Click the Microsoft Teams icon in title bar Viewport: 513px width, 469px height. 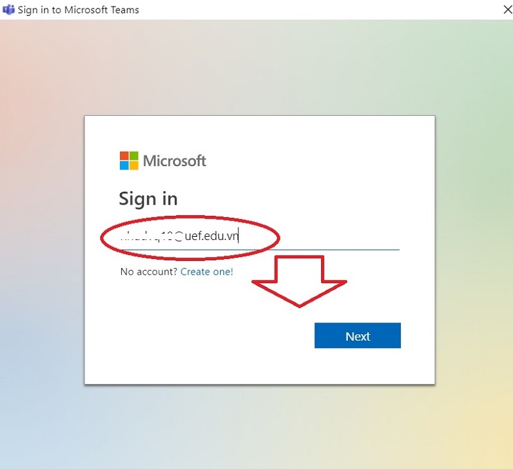[9, 9]
